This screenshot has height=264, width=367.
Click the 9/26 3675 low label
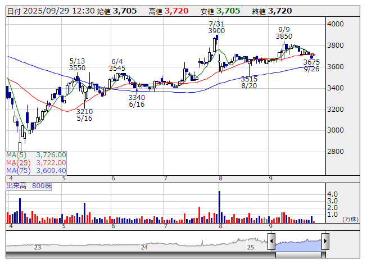(311, 65)
